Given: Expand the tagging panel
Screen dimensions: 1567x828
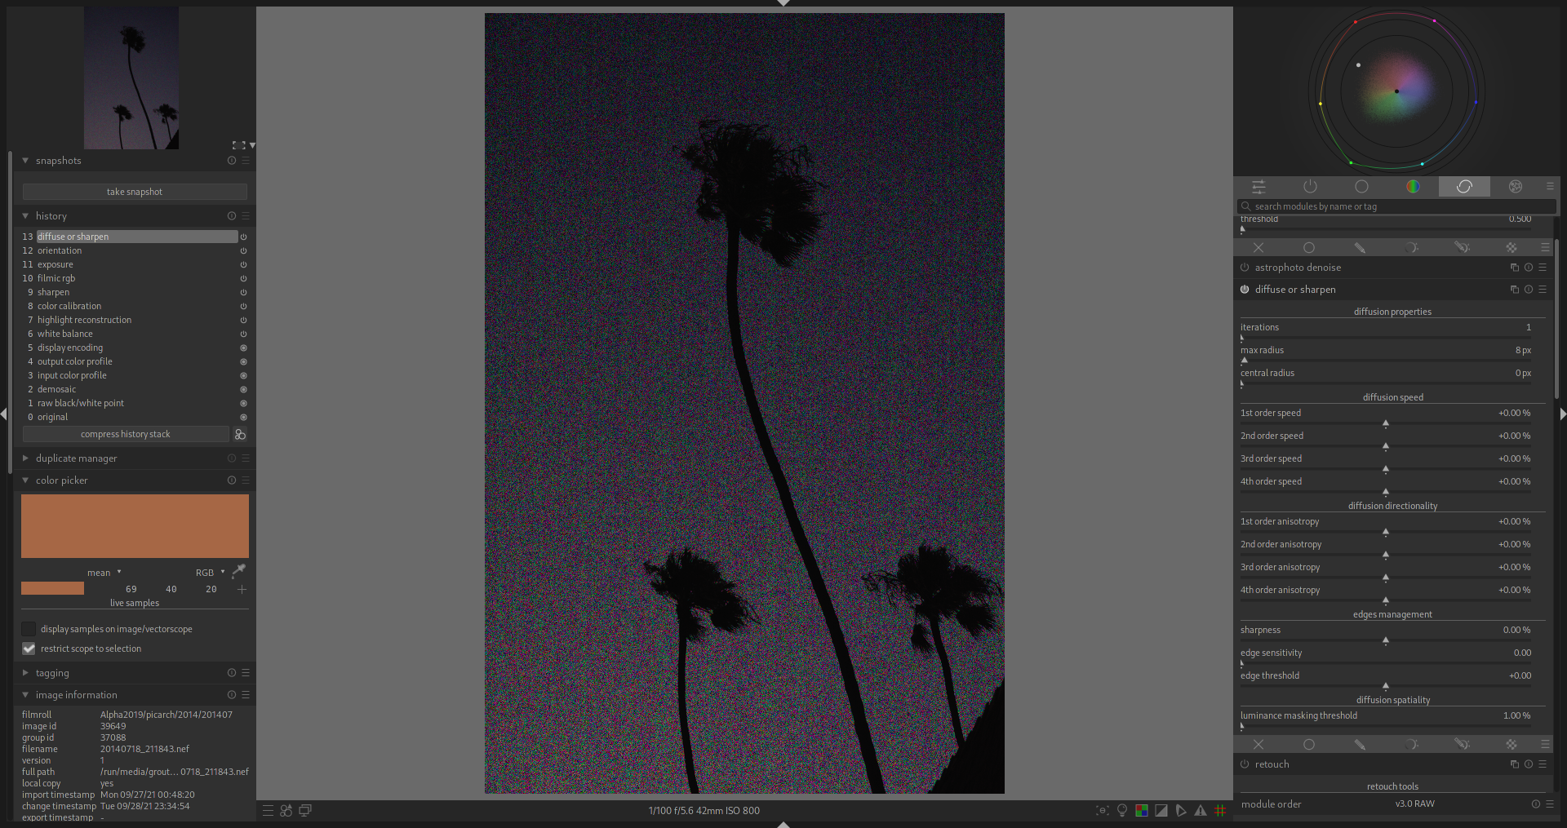Looking at the screenshot, I should coord(25,673).
